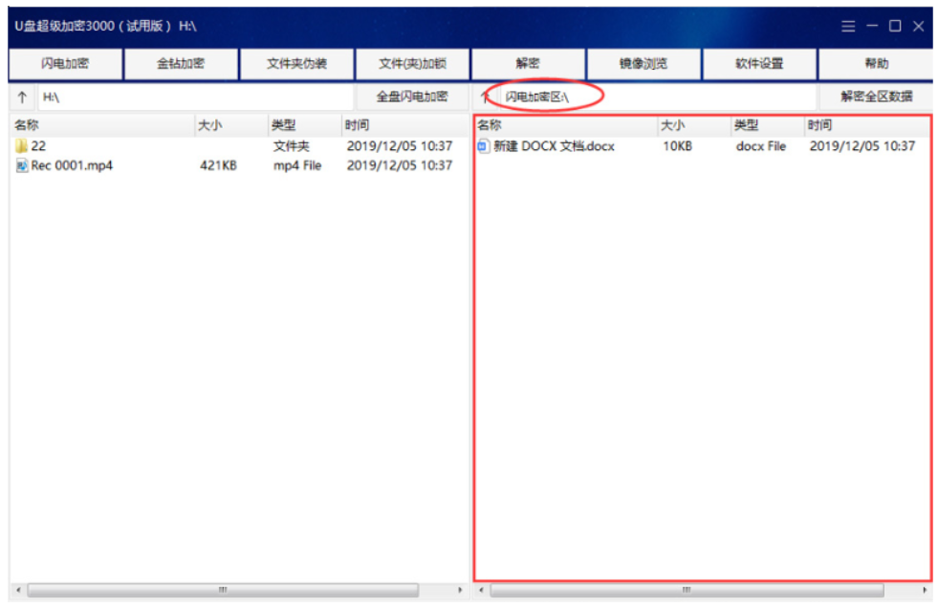This screenshot has width=938, height=608.
Task: Select the Rec 0001.mp4 file icon
Action: click(x=21, y=165)
